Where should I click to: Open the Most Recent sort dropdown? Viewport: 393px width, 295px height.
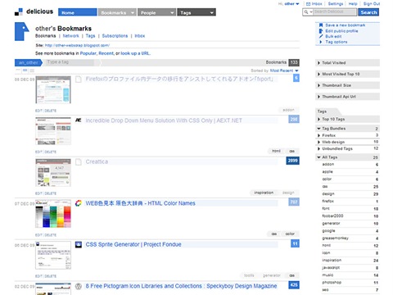[x=284, y=70]
